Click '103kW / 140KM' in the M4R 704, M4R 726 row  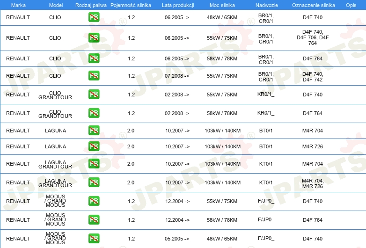(222, 182)
